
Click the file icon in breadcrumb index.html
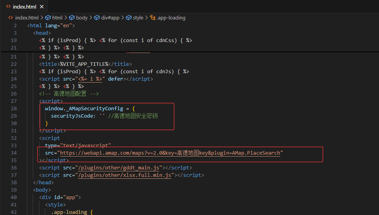coord(11,18)
